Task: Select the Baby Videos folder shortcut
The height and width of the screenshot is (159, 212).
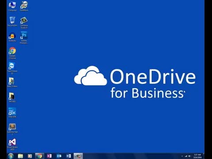Action: tap(12, 82)
